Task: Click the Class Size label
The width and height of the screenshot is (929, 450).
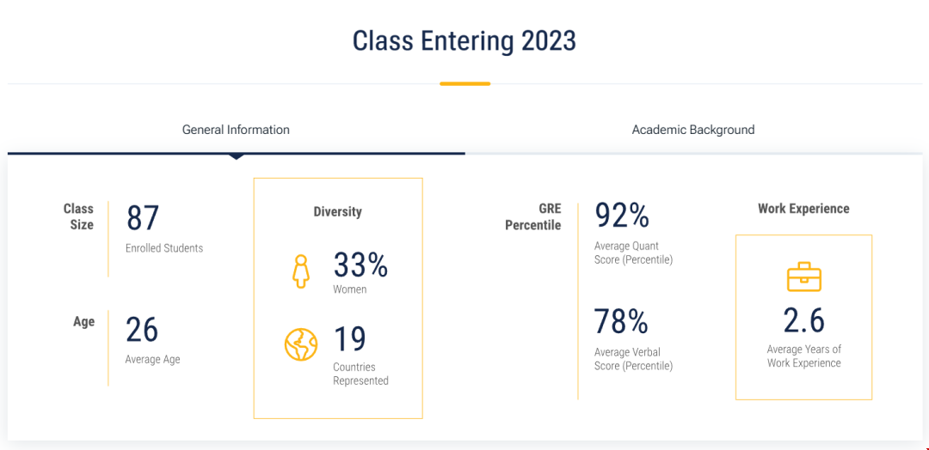Action: tap(79, 216)
